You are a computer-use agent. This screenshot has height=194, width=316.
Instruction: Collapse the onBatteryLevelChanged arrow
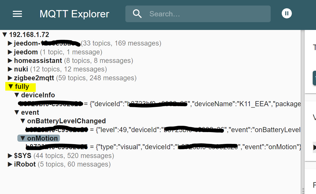(x=23, y=121)
